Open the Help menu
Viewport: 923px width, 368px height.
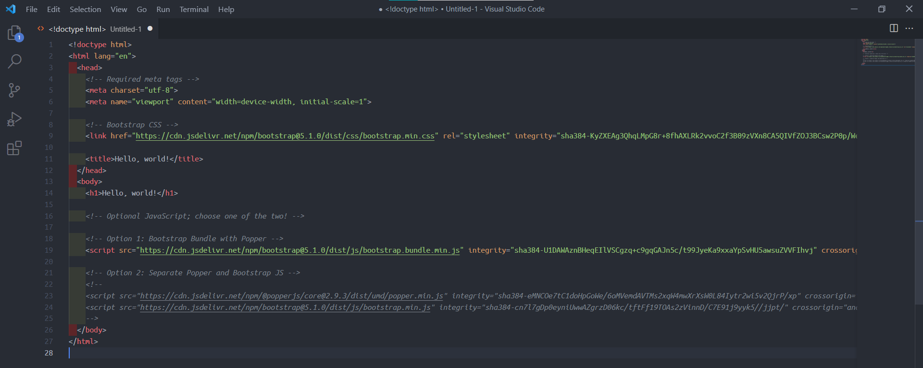226,9
